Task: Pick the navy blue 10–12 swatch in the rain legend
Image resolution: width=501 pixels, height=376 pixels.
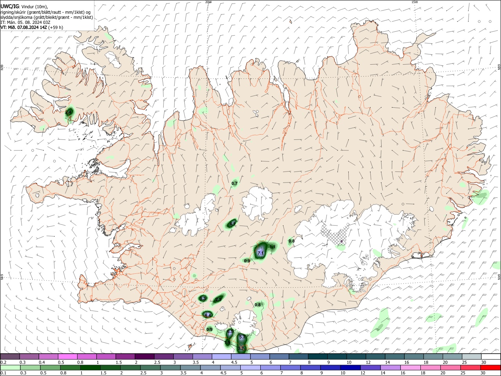Action: coord(350,367)
